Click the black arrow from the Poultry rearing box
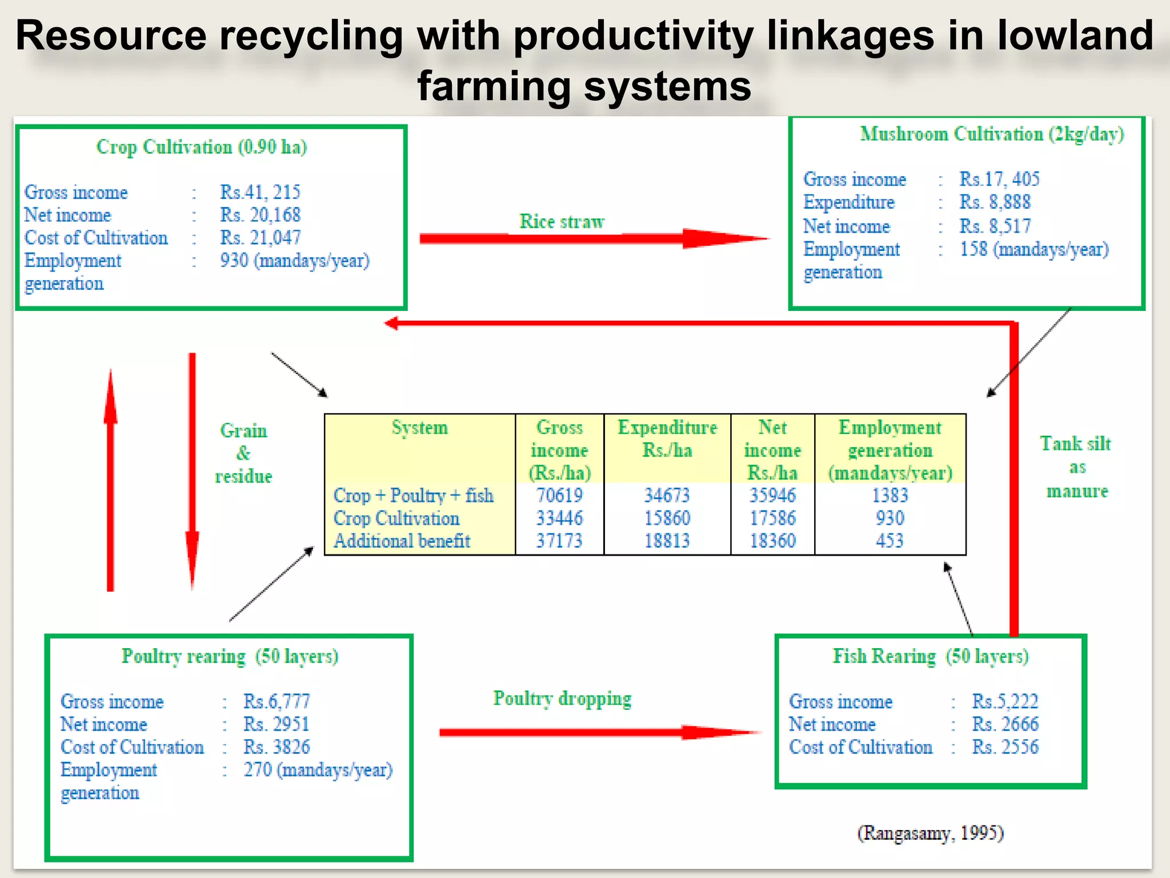 [271, 584]
